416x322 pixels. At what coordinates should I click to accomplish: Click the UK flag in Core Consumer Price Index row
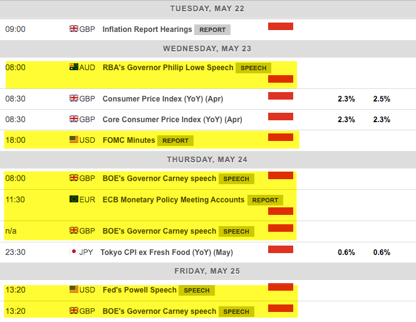click(x=73, y=119)
